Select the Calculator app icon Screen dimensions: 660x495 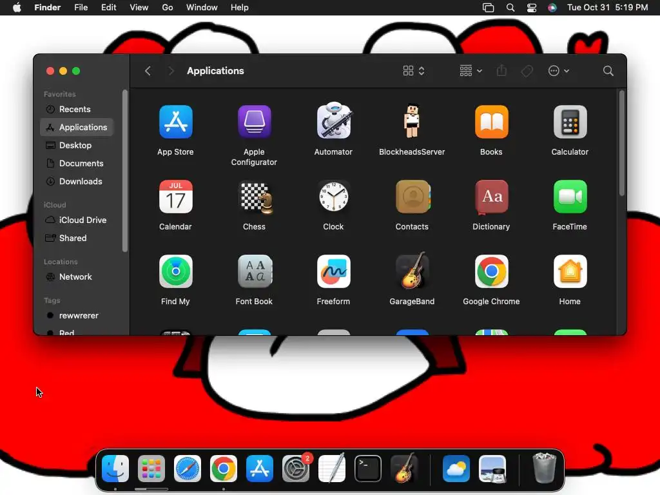click(570, 122)
